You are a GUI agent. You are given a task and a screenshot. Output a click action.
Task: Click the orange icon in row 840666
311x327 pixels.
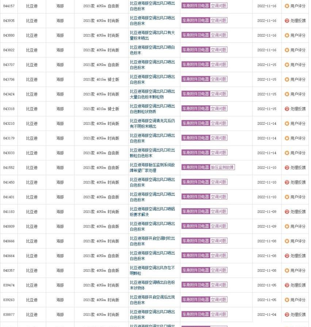(x=287, y=241)
